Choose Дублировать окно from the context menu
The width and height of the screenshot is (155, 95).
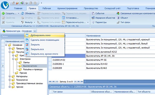pyautogui.click(x=44, y=35)
